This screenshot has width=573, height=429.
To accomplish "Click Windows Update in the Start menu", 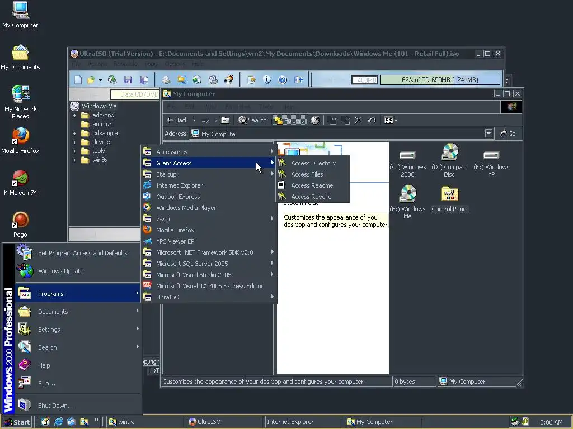I will click(x=77, y=271).
